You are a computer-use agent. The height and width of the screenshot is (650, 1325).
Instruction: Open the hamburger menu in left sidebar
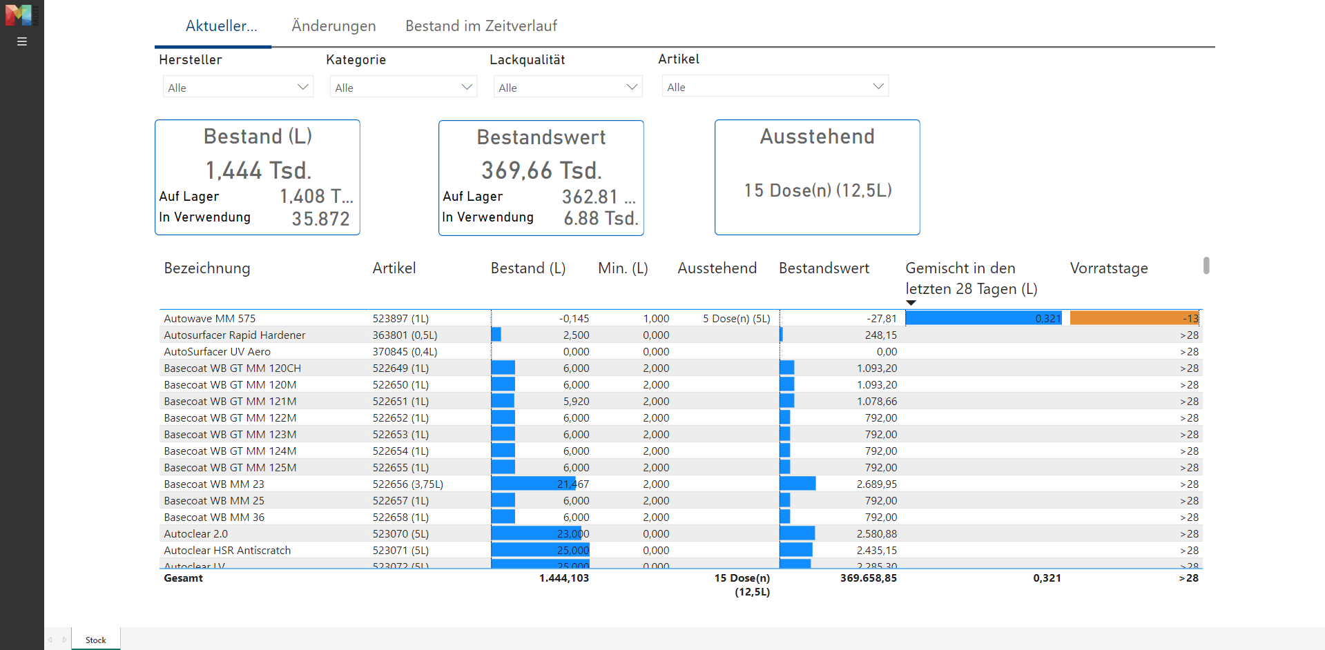[22, 41]
